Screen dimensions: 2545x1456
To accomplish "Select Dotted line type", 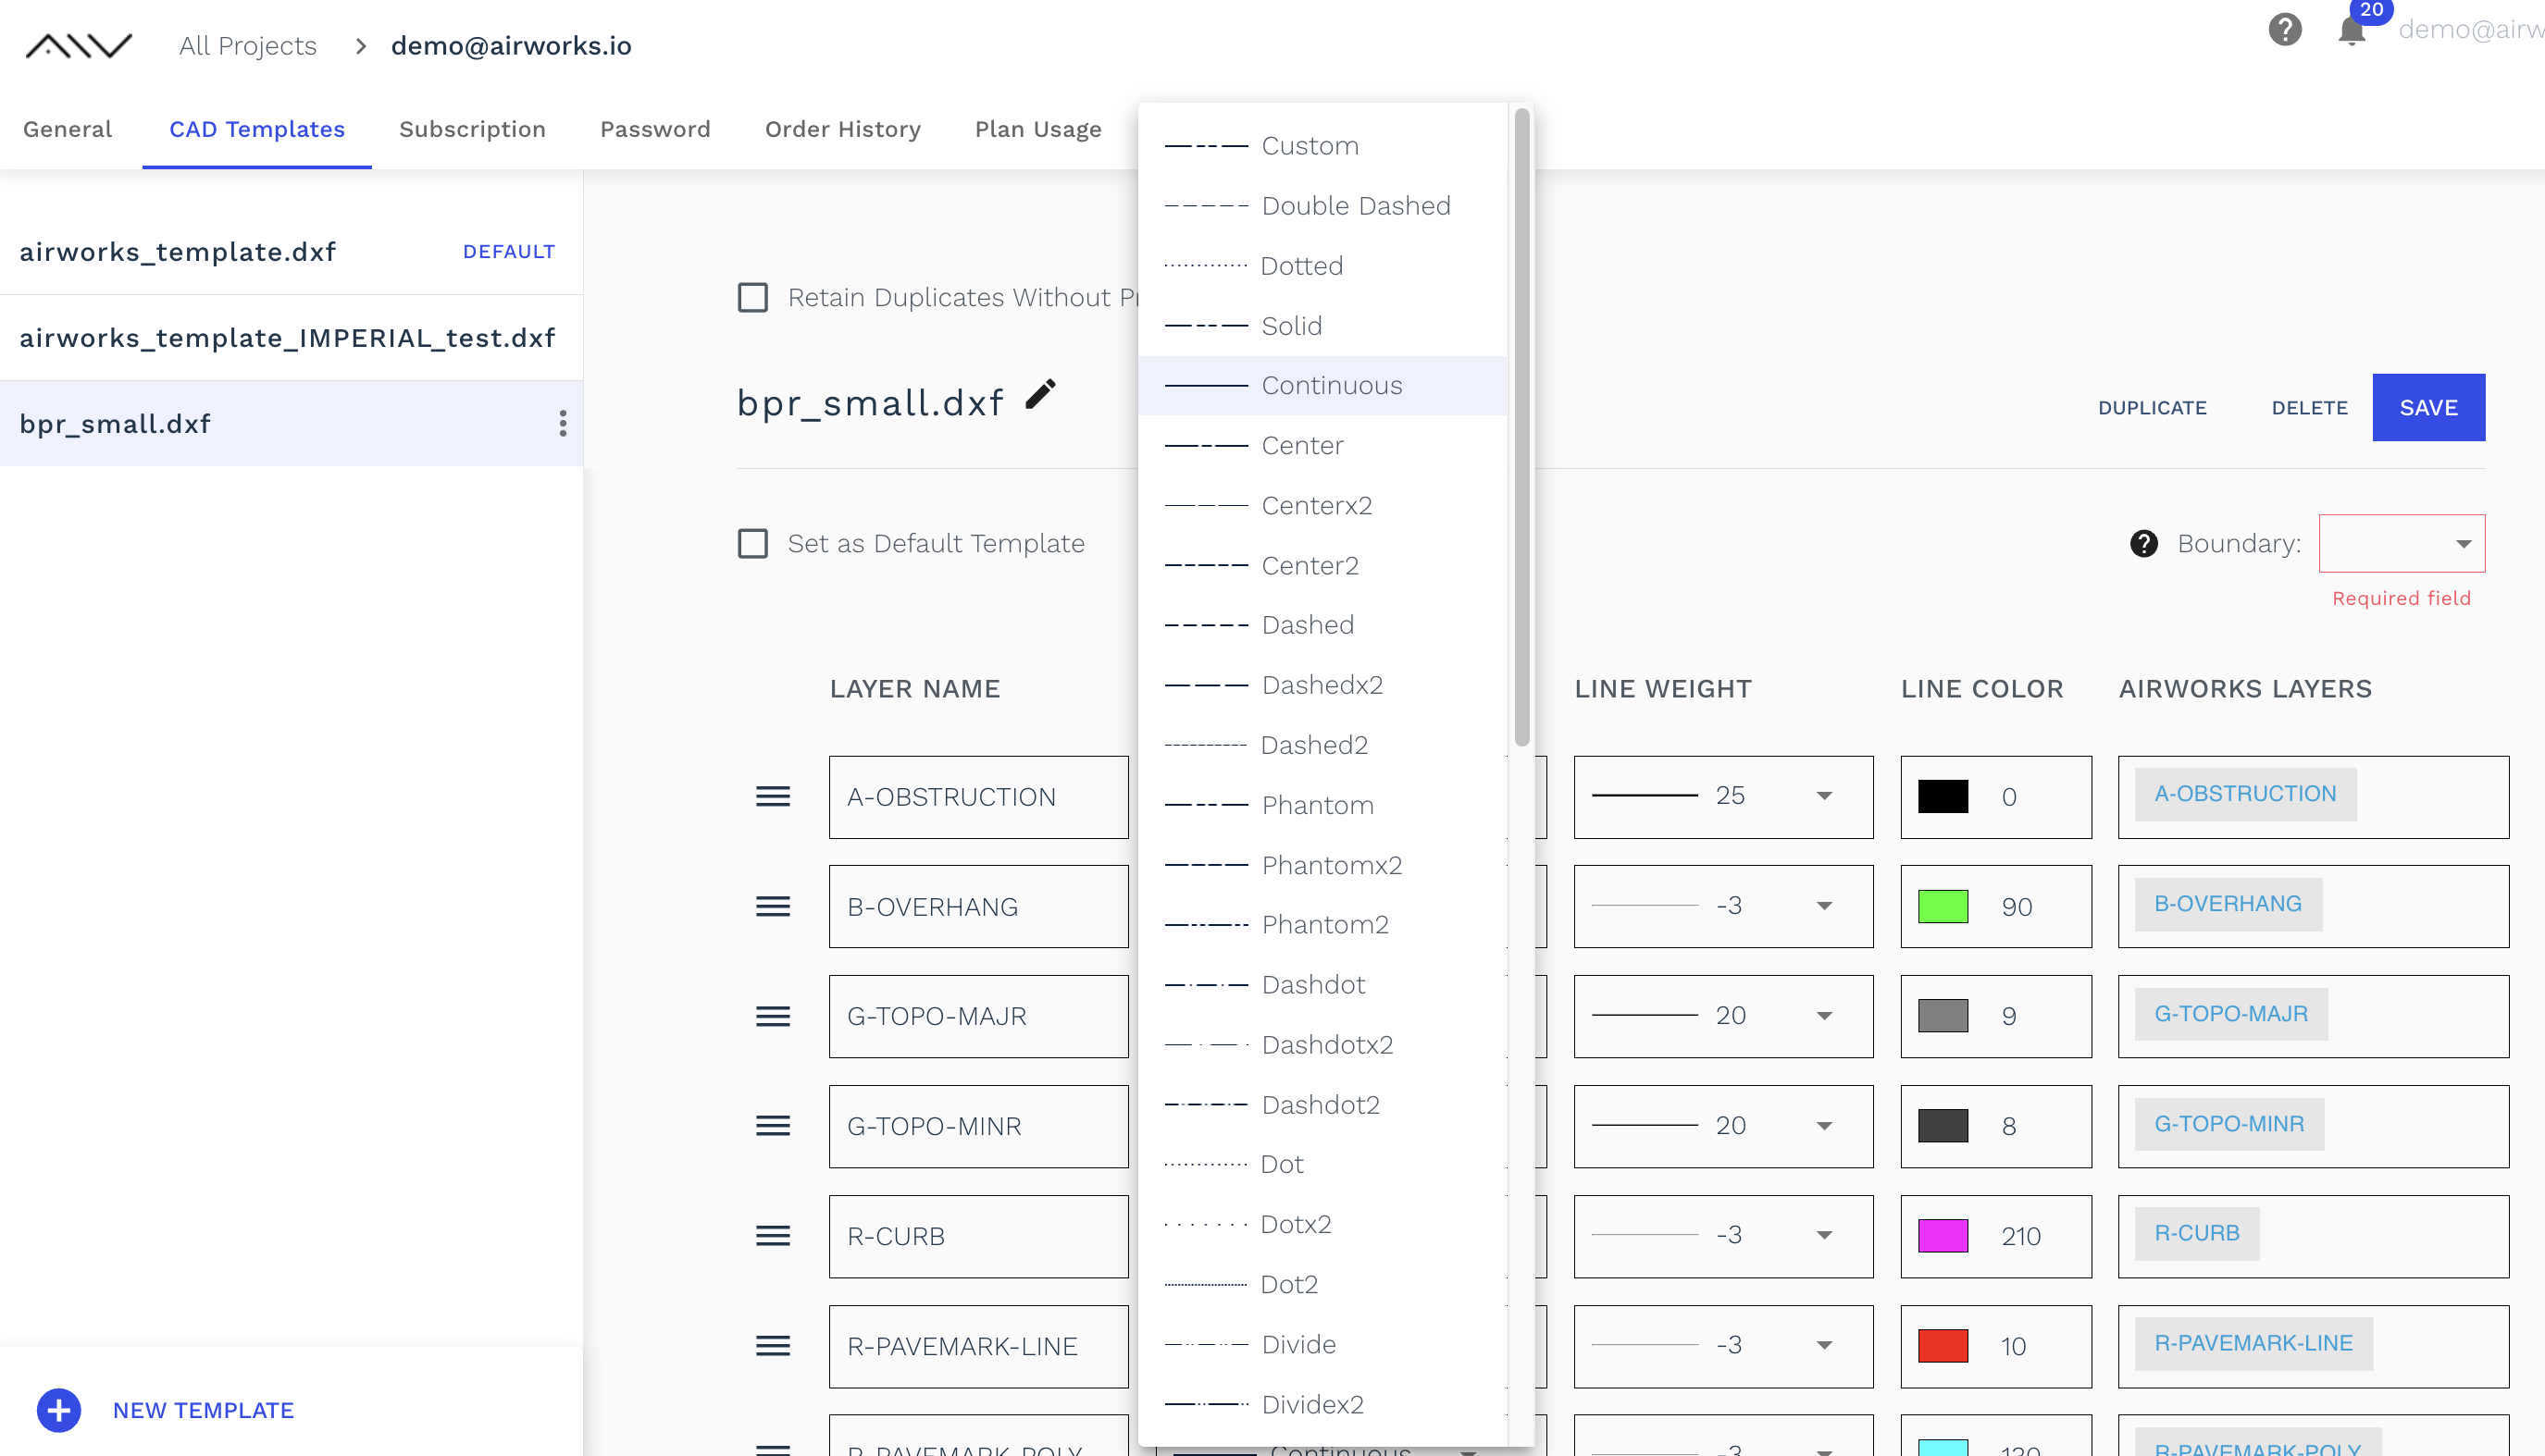I will (x=1322, y=266).
